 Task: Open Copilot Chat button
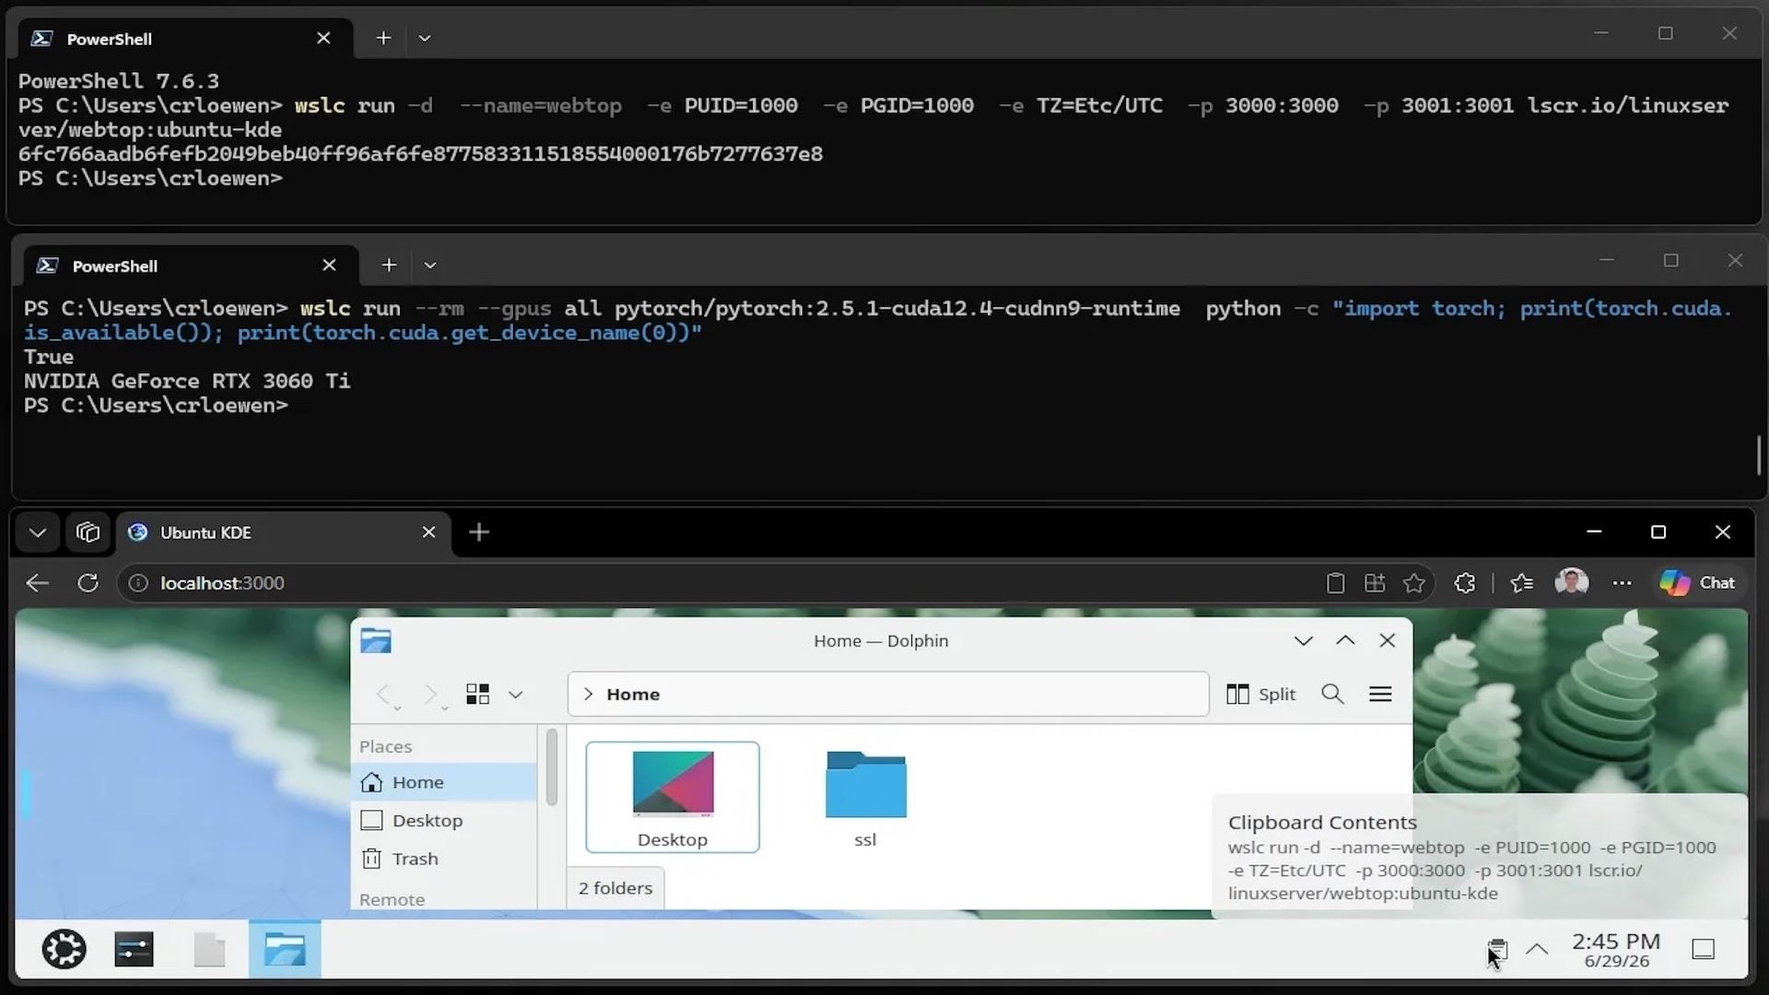pyautogui.click(x=1697, y=583)
